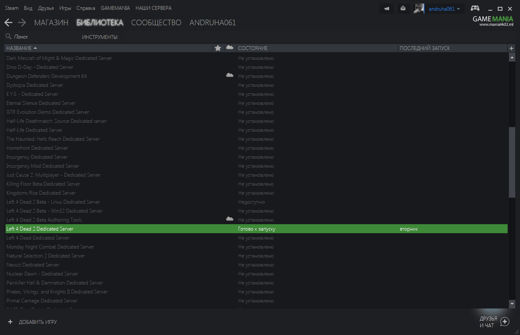The height and width of the screenshot is (335, 520).
Task: Switch to Big Picture gamepad mode
Action: (x=475, y=8)
